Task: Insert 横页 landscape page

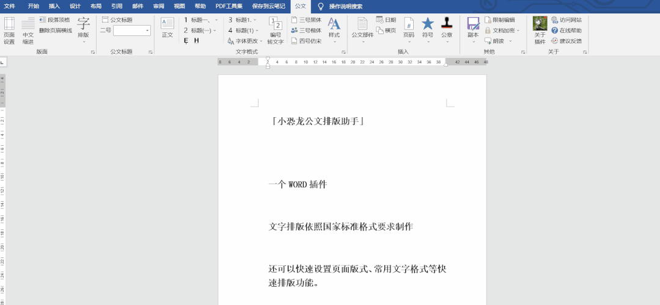Action: (x=386, y=30)
